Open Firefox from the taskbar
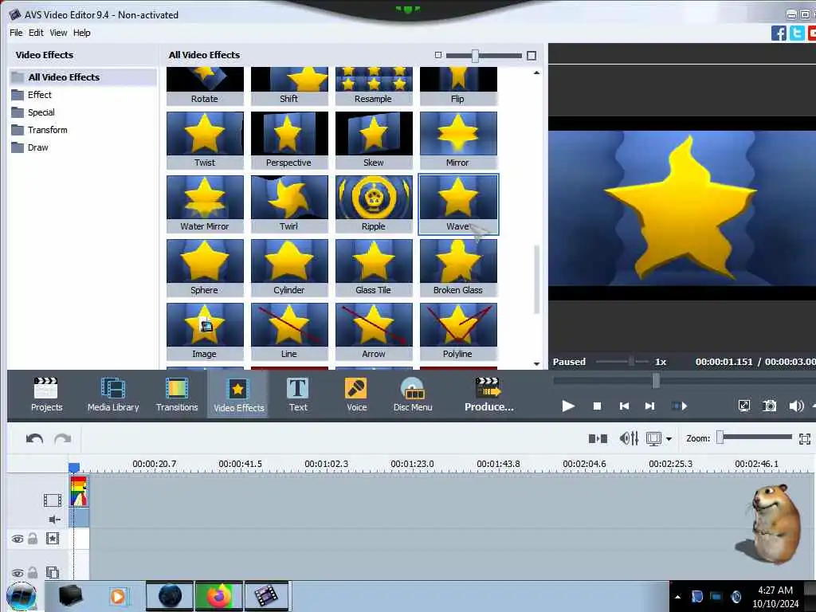Viewport: 816px width, 612px height. (218, 596)
